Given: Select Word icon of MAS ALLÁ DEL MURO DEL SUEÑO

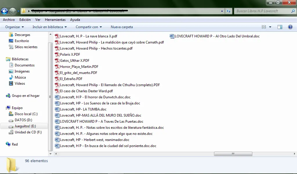Looking at the screenshot, I should coord(57,115).
